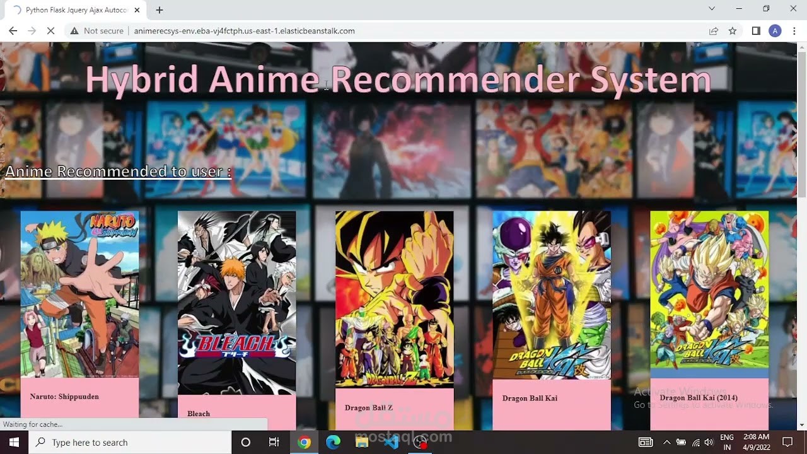807x454 pixels.
Task: Click the 'Dragon Ball Z' caption
Action: coord(369,408)
